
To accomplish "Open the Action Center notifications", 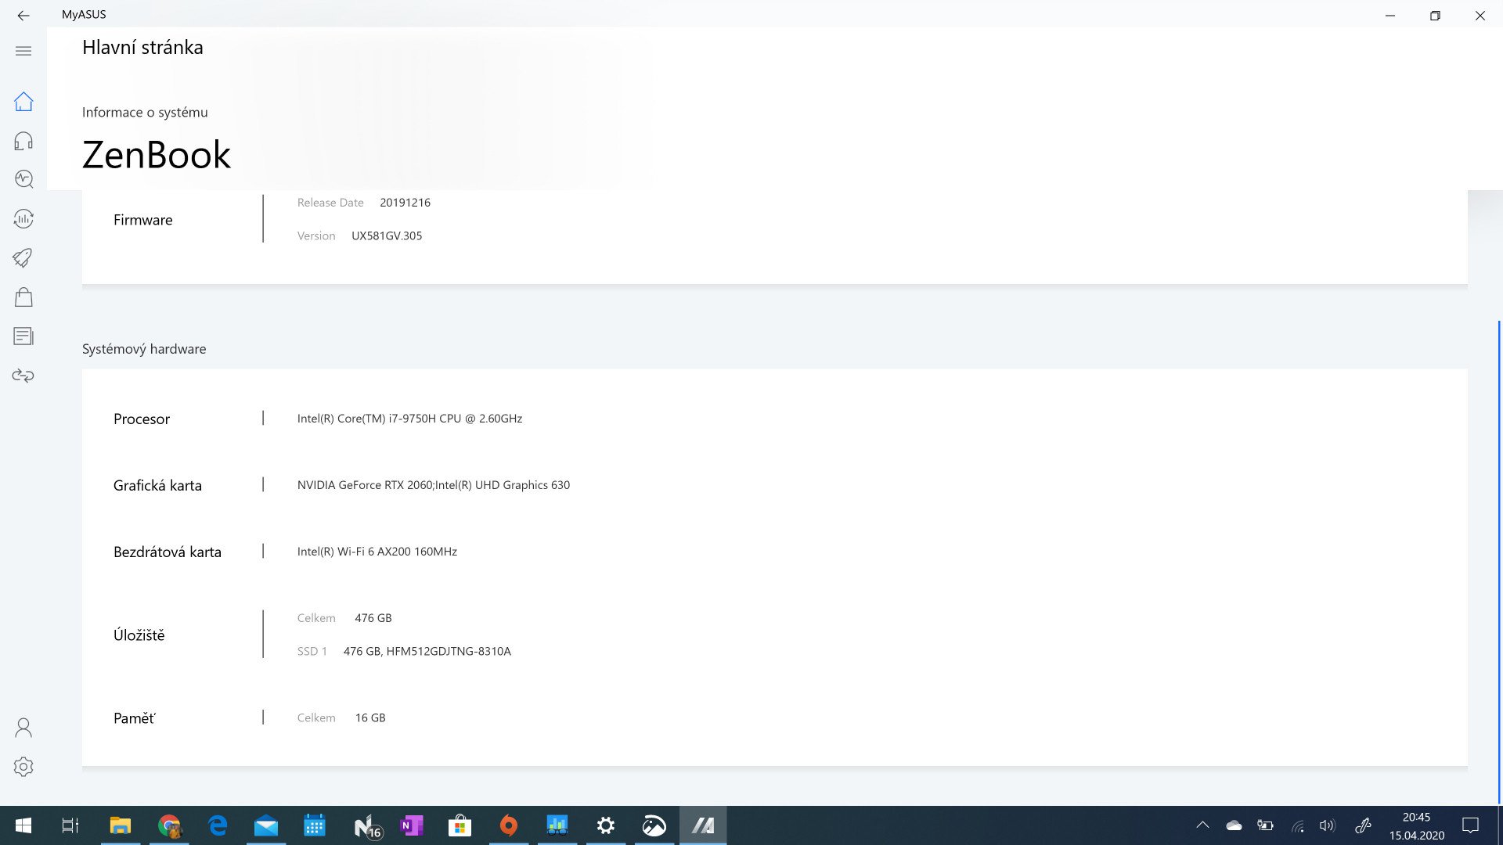I will (x=1470, y=825).
